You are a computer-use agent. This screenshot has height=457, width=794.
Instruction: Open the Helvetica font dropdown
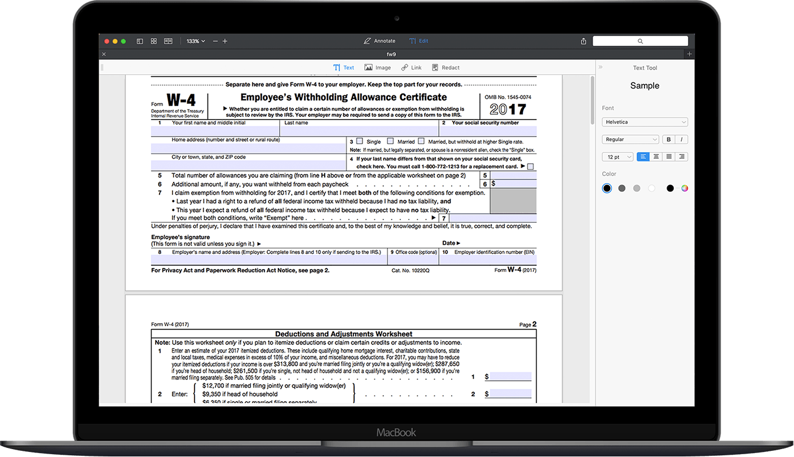click(645, 122)
